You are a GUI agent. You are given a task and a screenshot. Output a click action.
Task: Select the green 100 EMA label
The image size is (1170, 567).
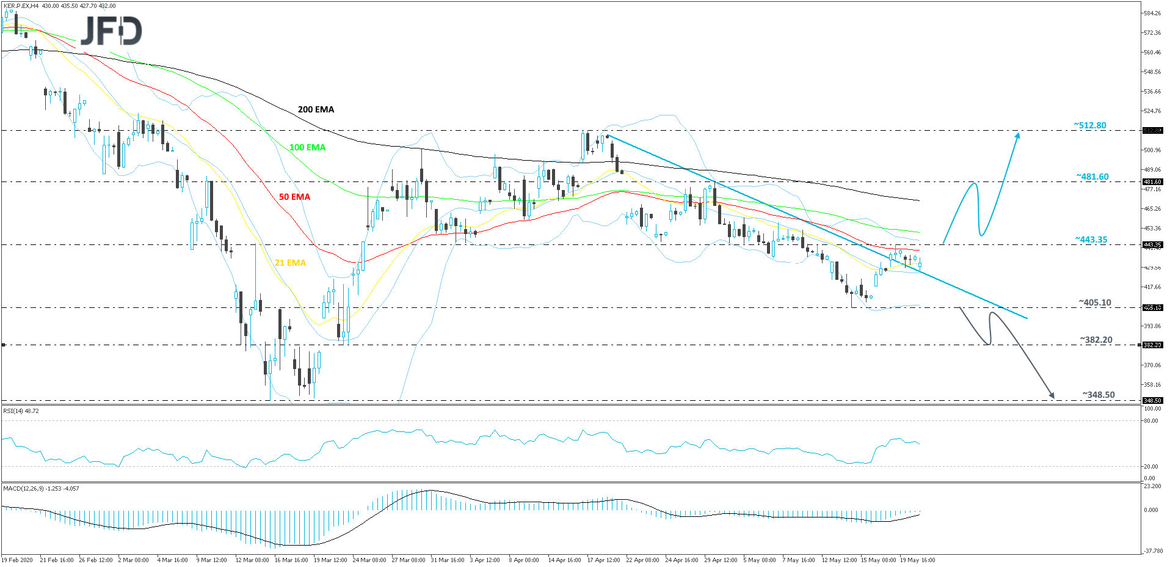click(307, 147)
